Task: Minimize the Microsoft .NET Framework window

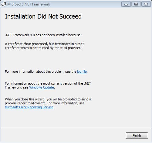Action: pos(126,4)
